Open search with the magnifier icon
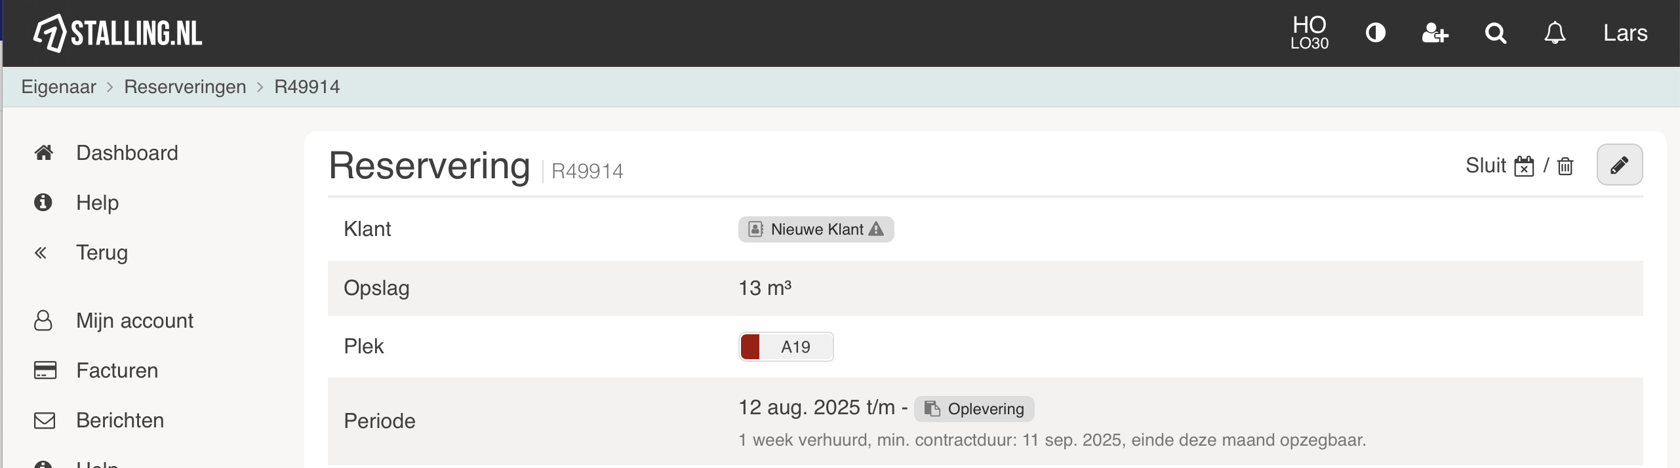The image size is (1680, 468). coord(1495,33)
